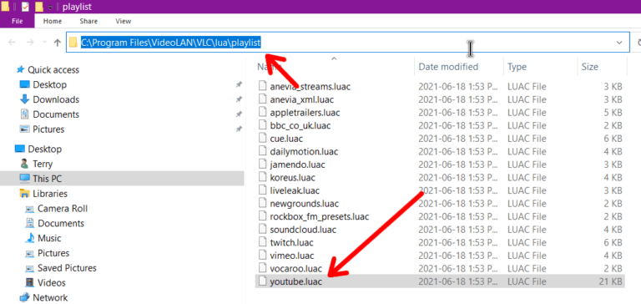
Task: Open the Music library folder
Action: tap(49, 238)
